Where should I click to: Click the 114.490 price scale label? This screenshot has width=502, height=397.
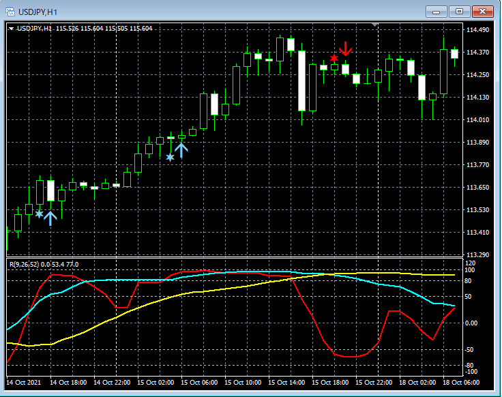[x=478, y=30]
